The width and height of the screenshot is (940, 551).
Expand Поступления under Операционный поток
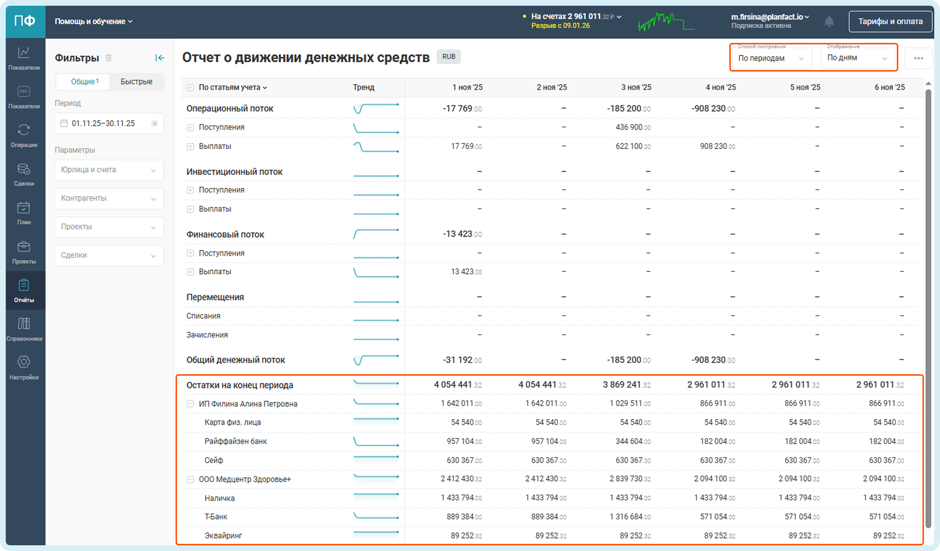190,127
